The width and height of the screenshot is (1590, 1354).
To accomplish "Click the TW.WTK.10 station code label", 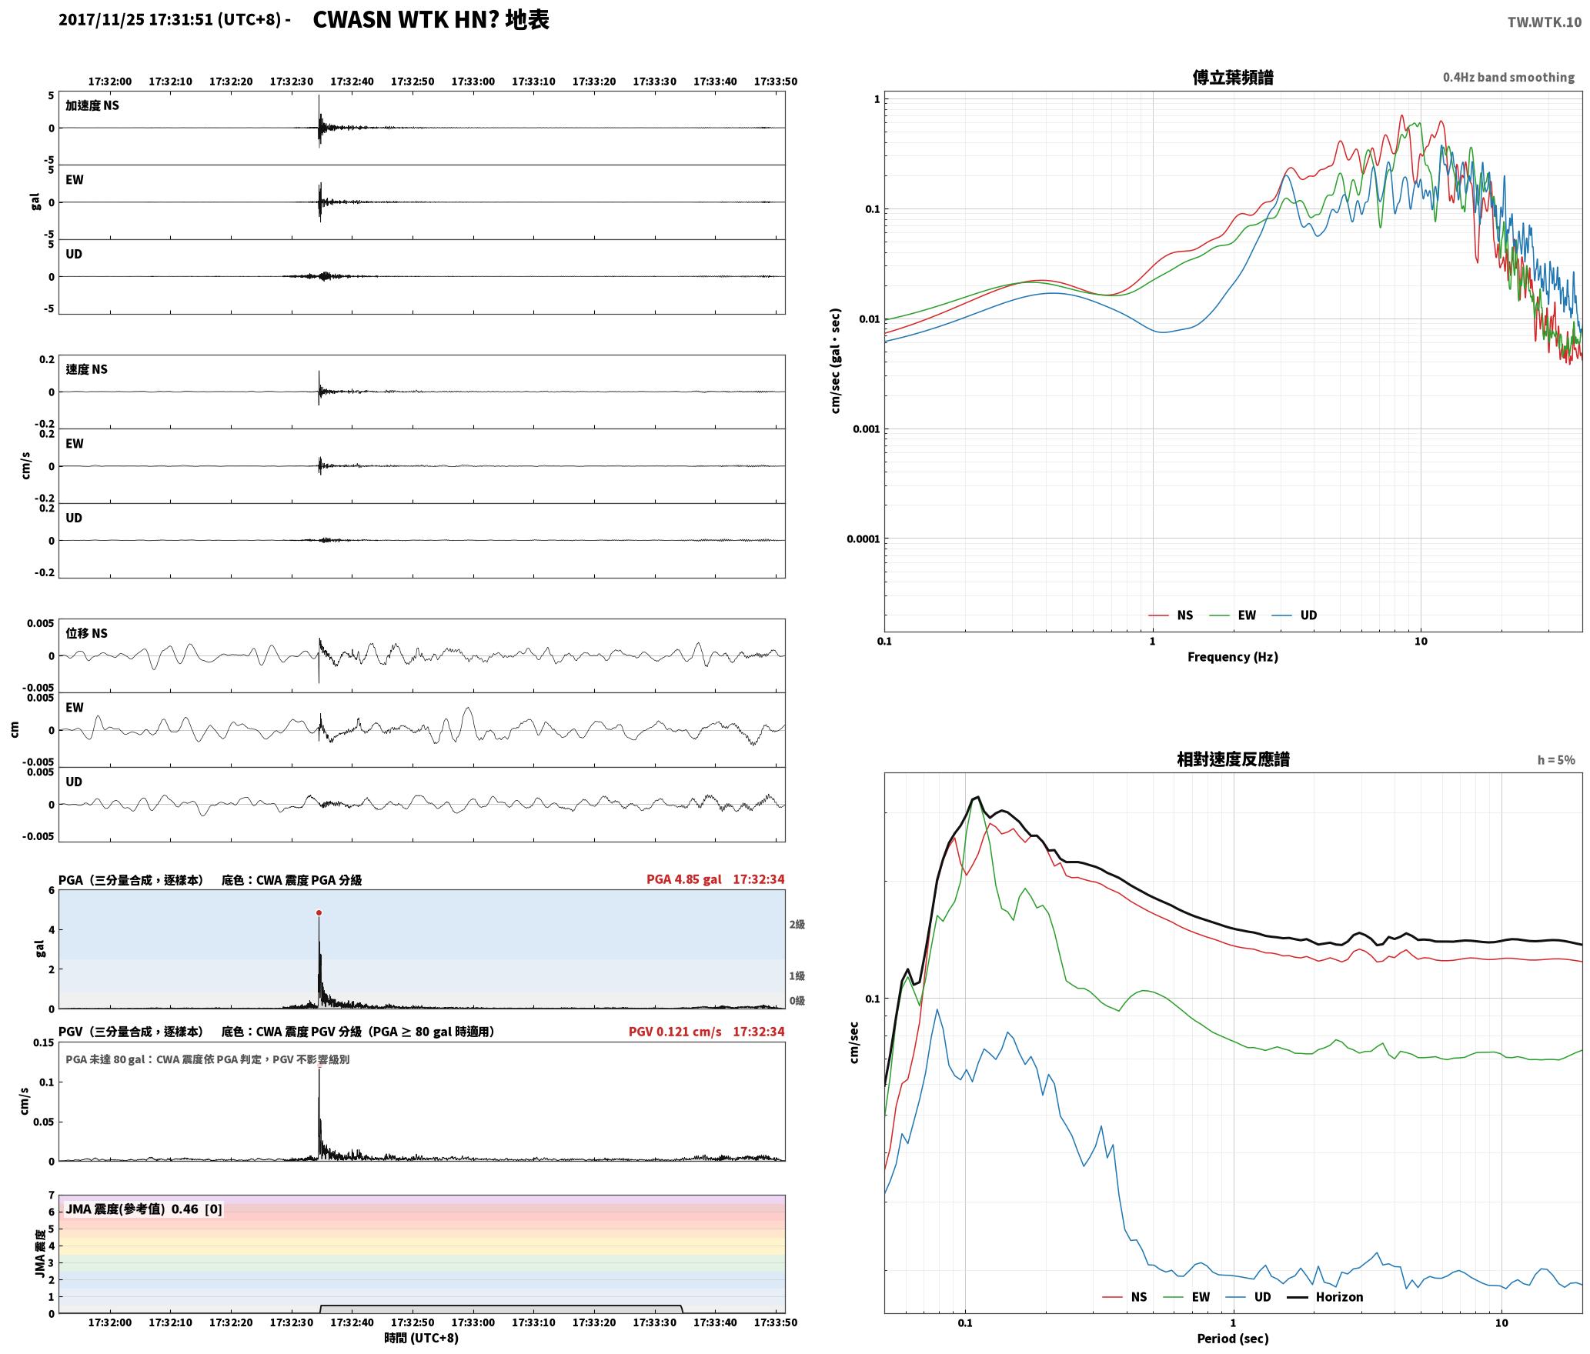I will pos(1544,22).
